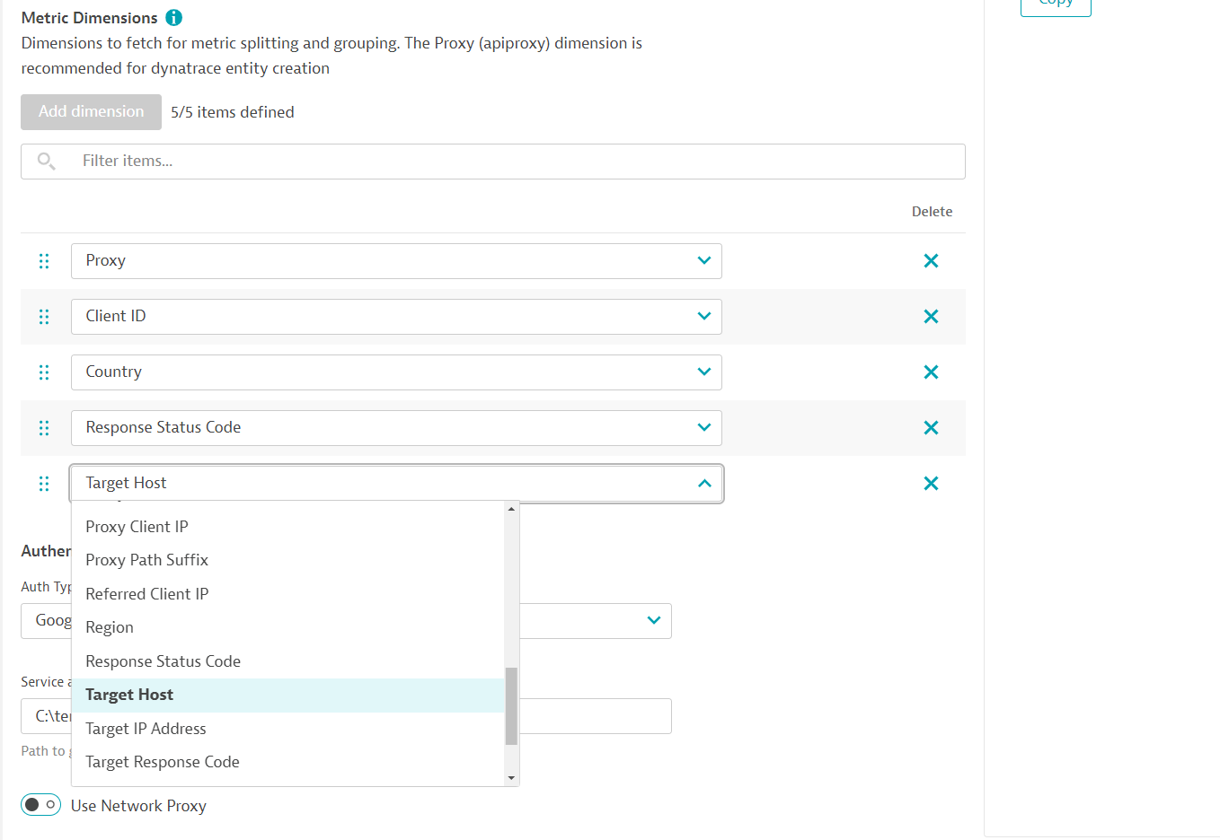Choose Referred Client IP option
Image resolution: width=1220 pixels, height=840 pixels.
coord(288,594)
